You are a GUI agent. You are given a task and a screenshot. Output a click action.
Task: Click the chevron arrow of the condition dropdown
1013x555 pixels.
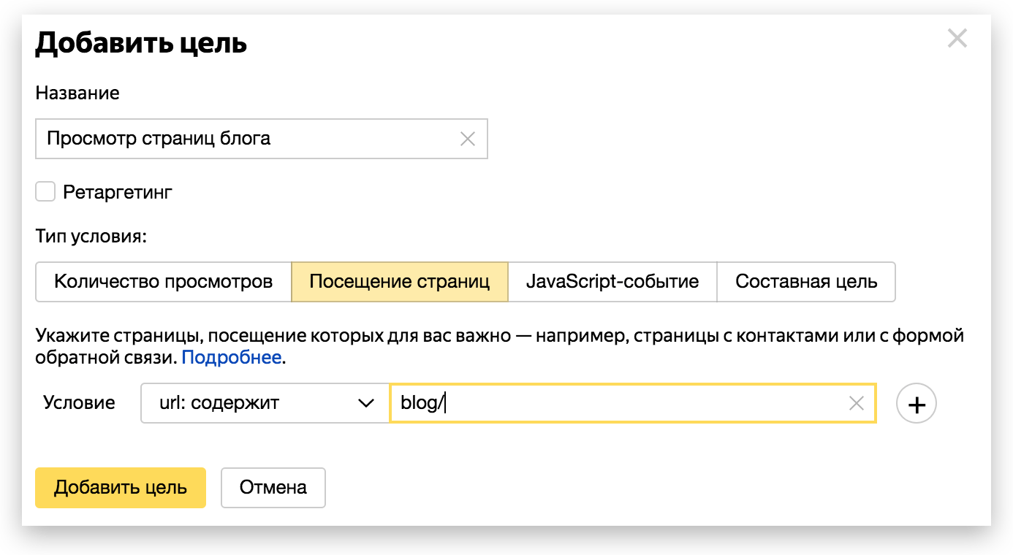[x=365, y=403]
